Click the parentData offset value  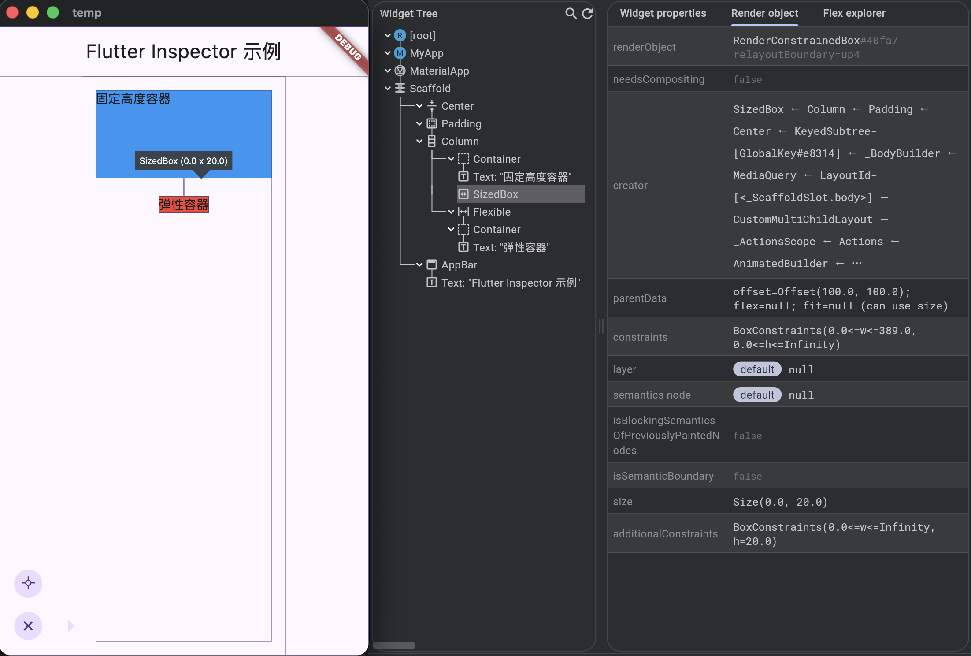(x=840, y=299)
